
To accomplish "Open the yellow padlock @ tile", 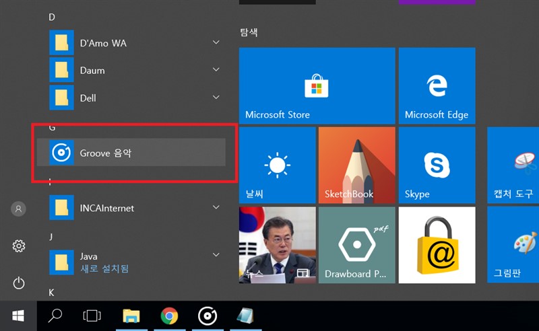I will coord(437,245).
